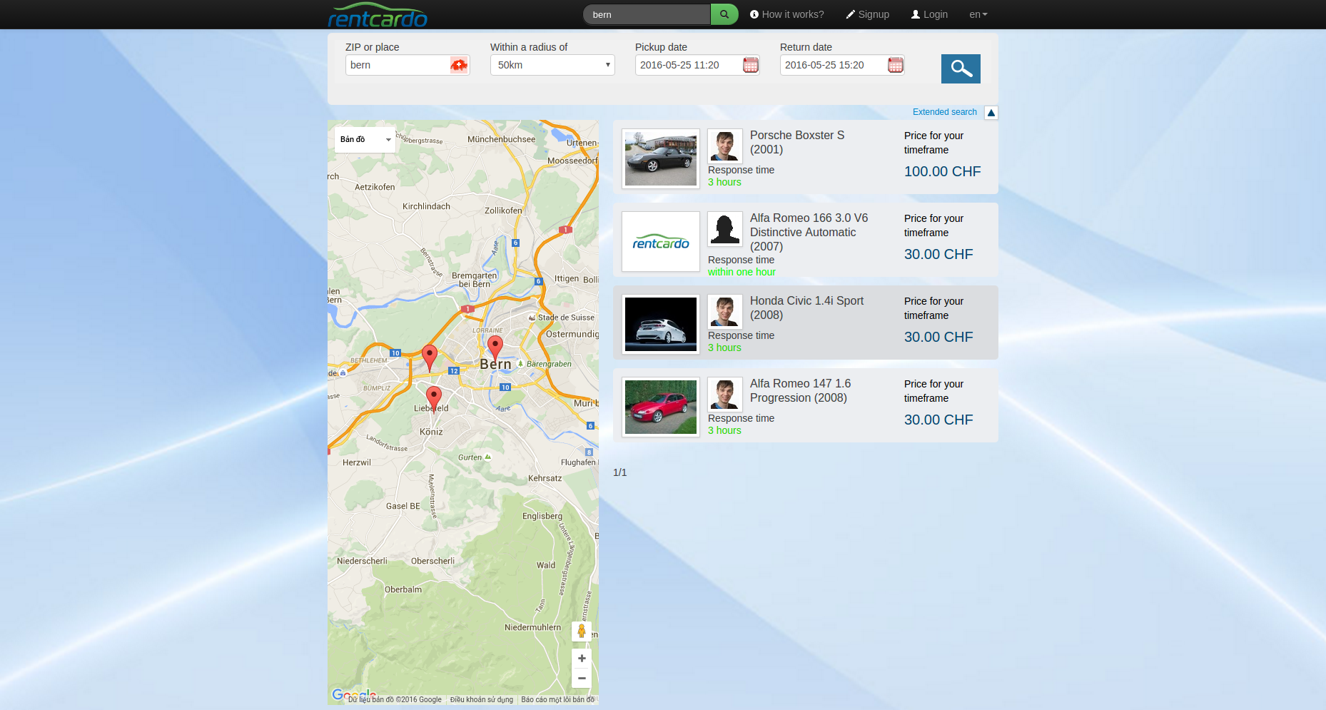Click the green search icon in navbar

724,14
